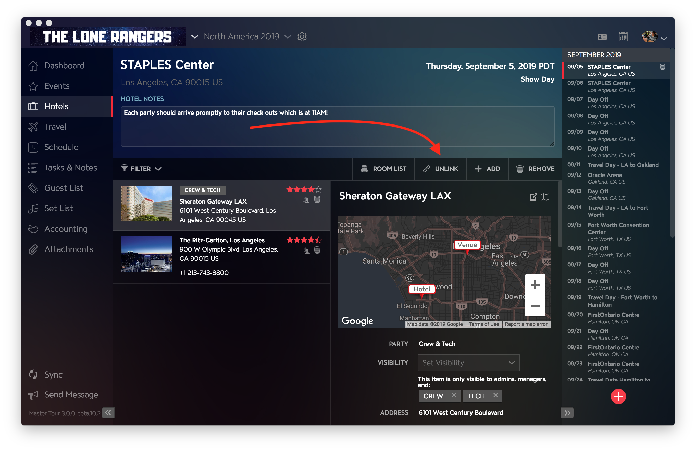Screen dimensions: 696x451
Task: Select 09/12 Oracle Arena day
Action: point(616,178)
